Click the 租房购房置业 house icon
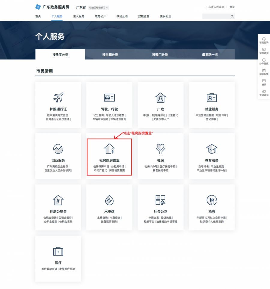 (109, 149)
